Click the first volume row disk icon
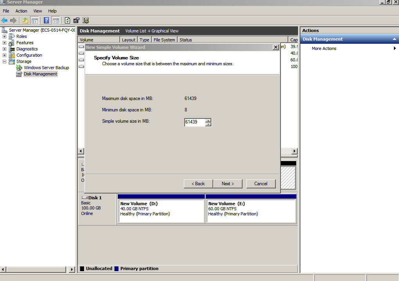The width and height of the screenshot is (399, 281). coord(81,47)
